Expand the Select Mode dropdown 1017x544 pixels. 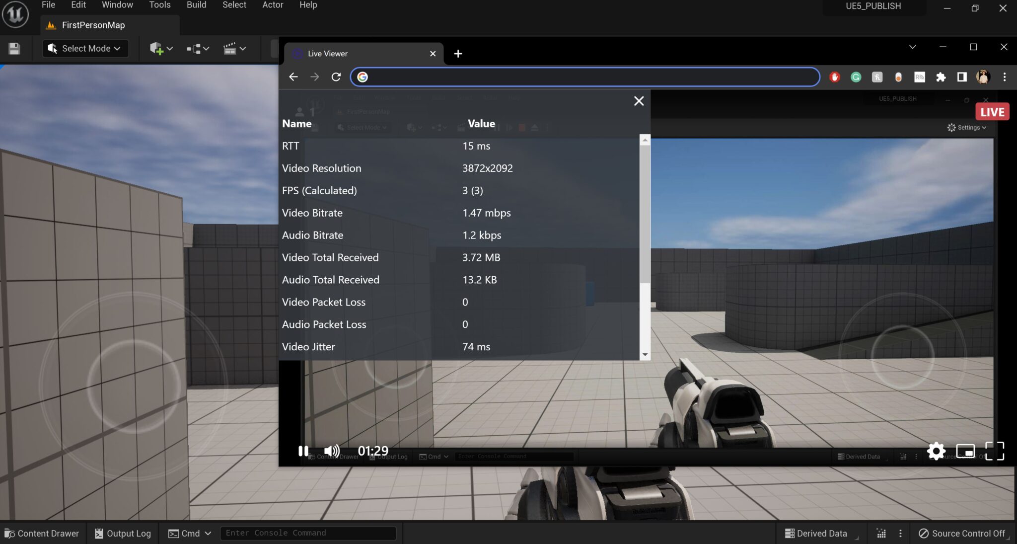tap(85, 48)
